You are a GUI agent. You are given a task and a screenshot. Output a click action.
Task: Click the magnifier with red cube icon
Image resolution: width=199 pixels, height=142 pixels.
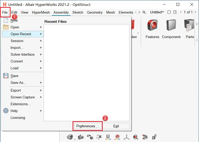(136, 137)
